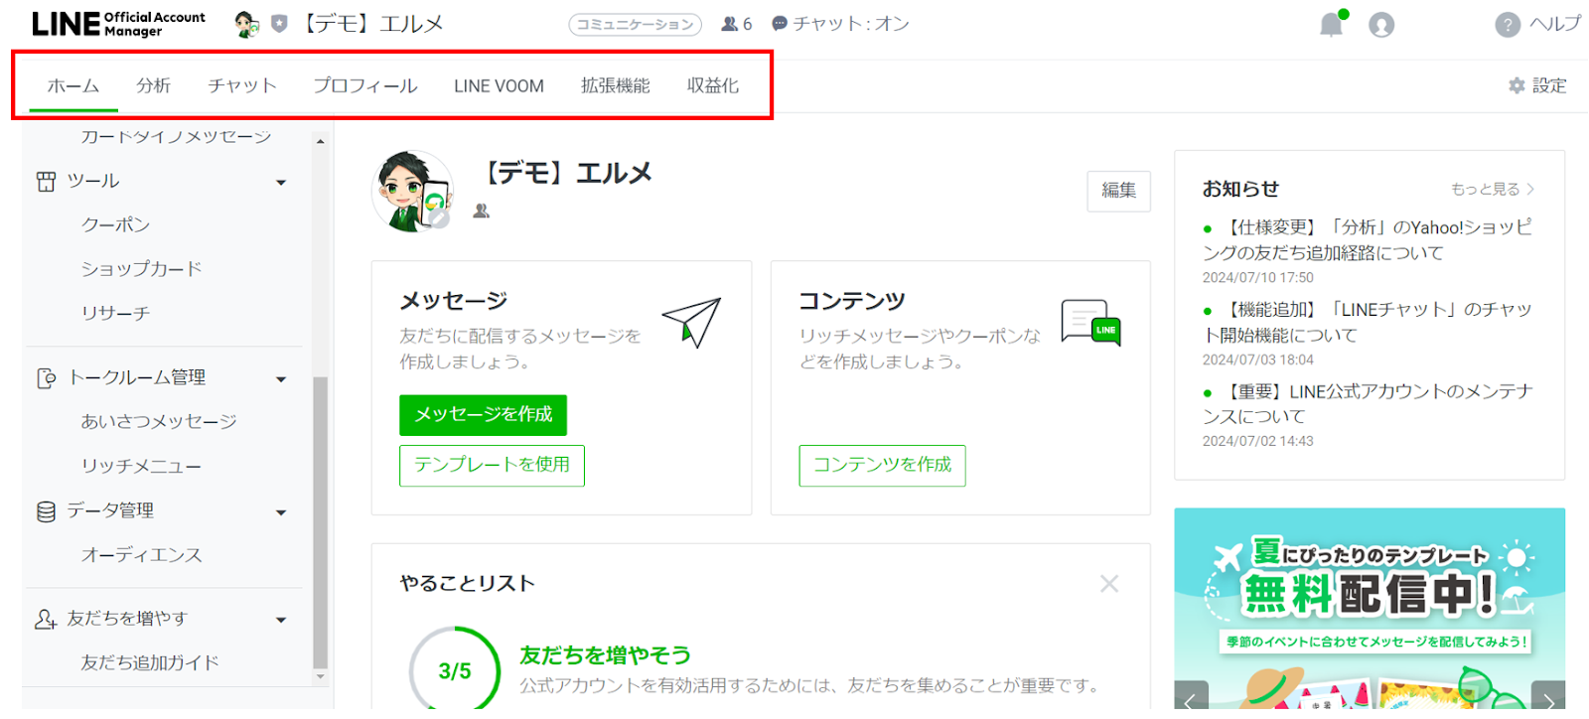This screenshot has height=719, width=1589.
Task: Click the sidebar vertical scrollbar thumb
Action: [x=320, y=523]
